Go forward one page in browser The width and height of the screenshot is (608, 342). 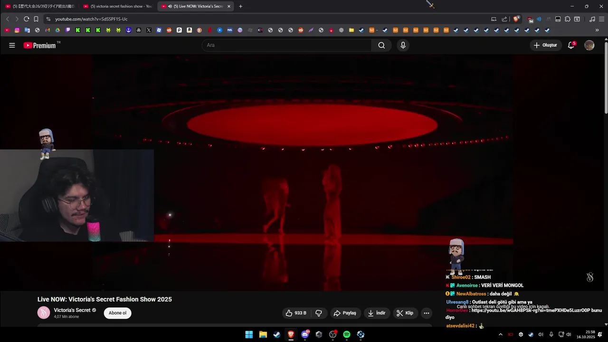(x=17, y=19)
